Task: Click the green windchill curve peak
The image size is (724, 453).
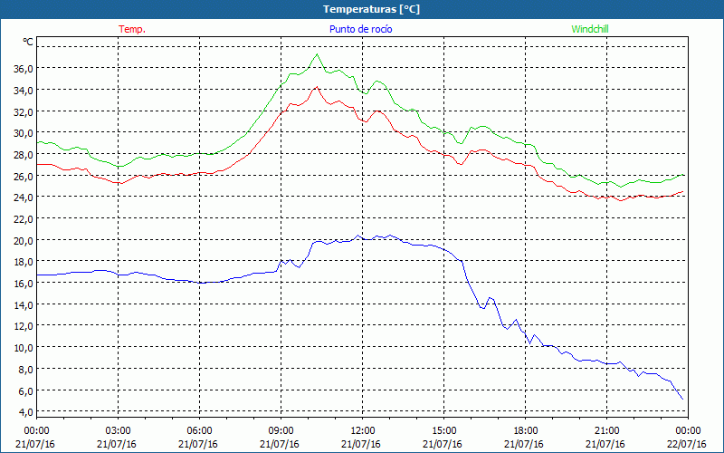Action: (x=317, y=54)
